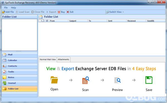Open the Switch View dropdown arrow
Image resolution: width=167 pixels, height=103 pixels.
tap(123, 12)
